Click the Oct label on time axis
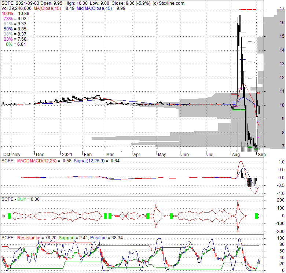 tap(7, 155)
